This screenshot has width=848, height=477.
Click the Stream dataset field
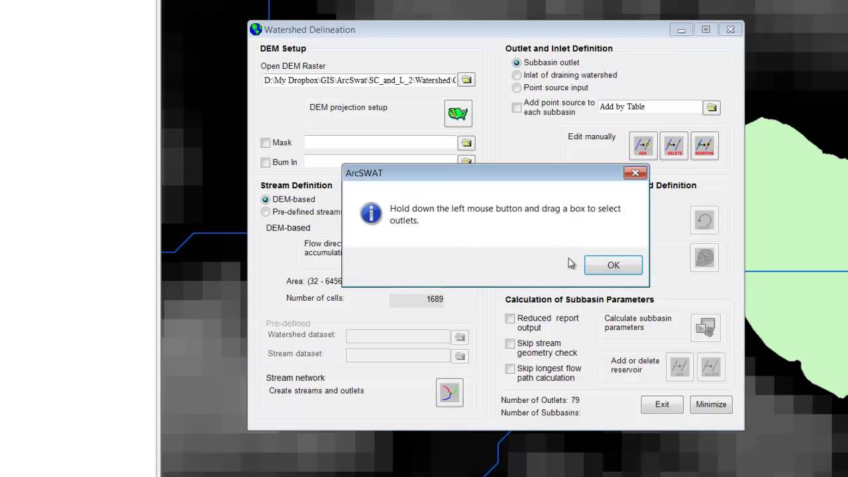point(398,355)
